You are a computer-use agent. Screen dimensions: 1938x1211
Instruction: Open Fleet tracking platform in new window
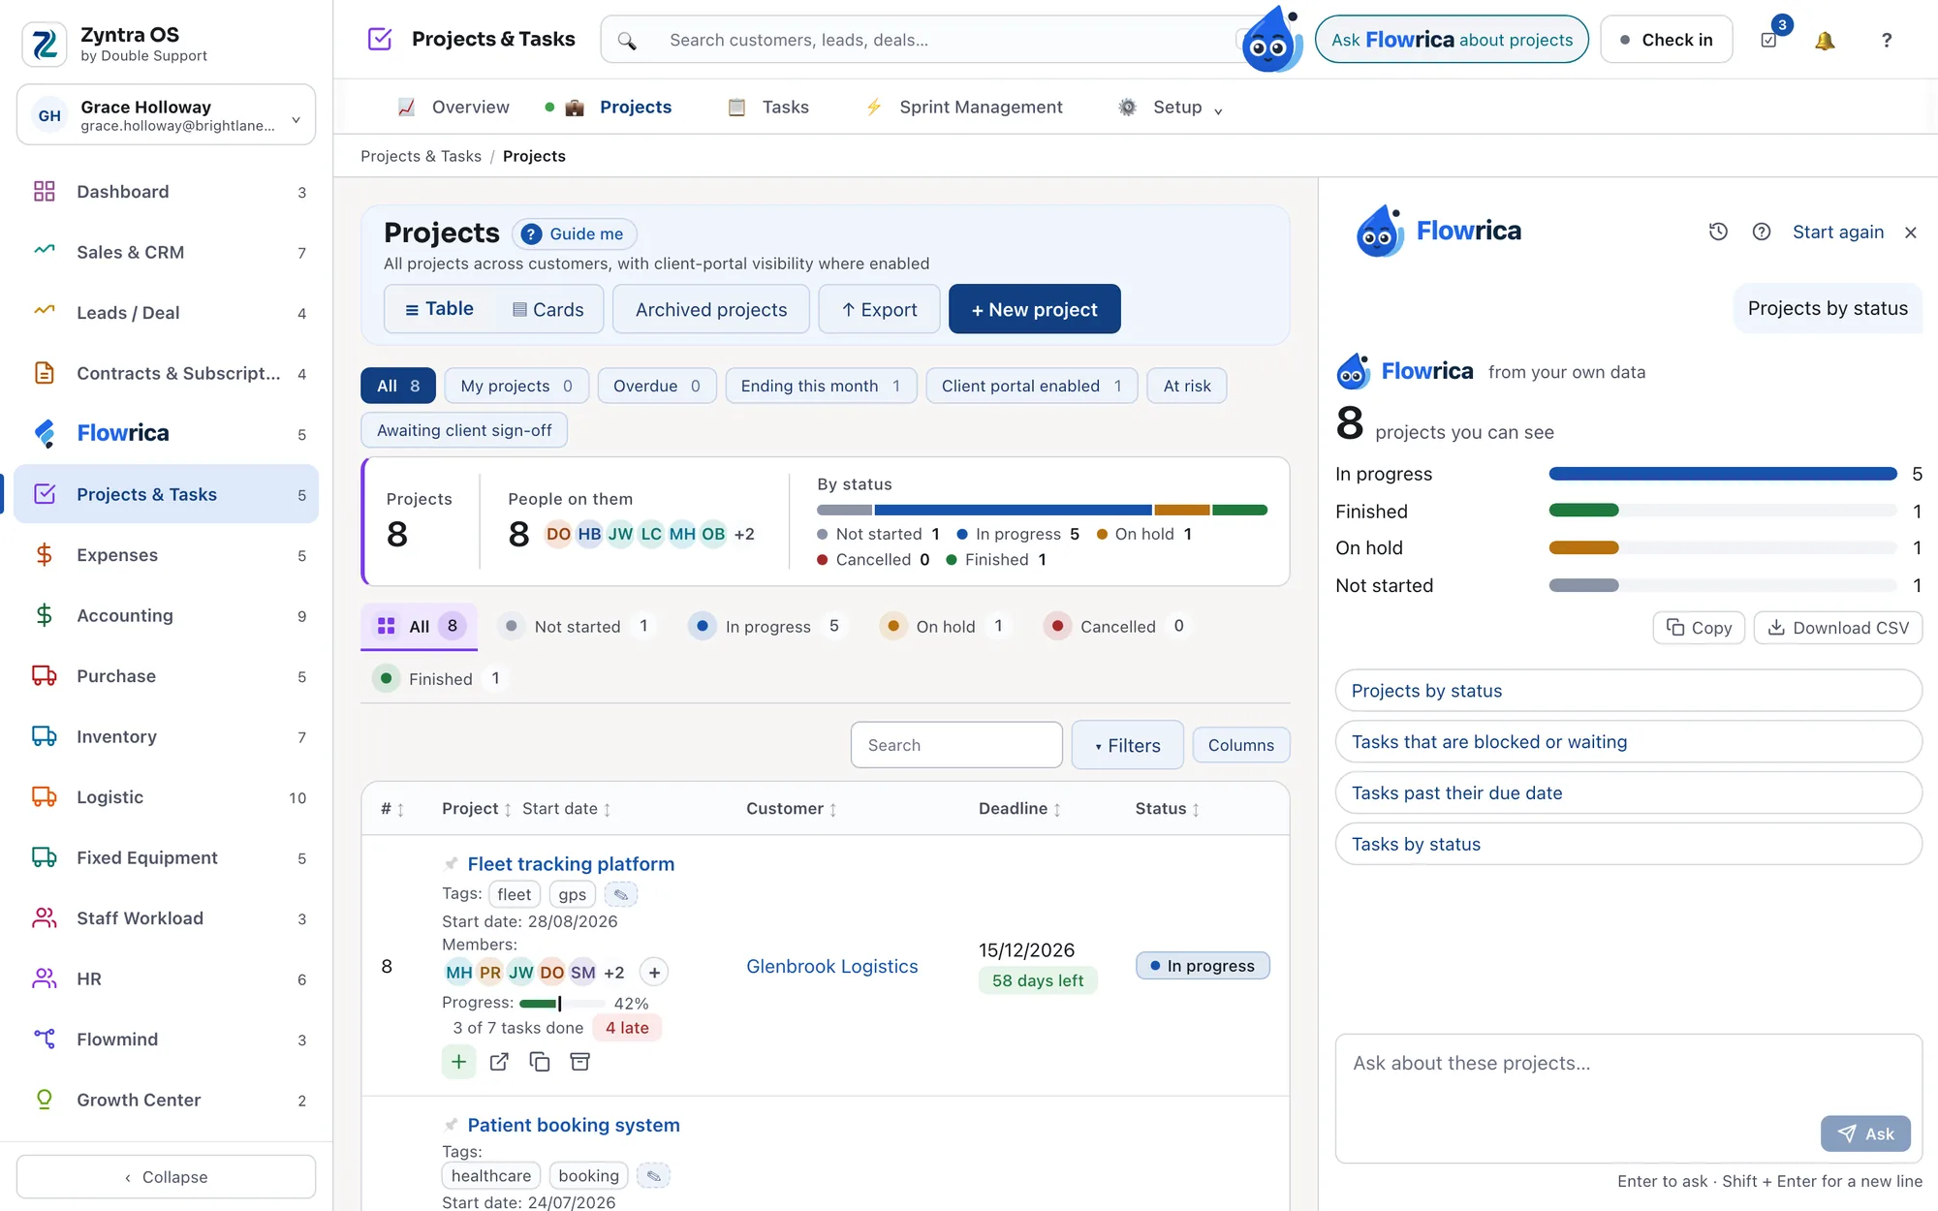(499, 1062)
